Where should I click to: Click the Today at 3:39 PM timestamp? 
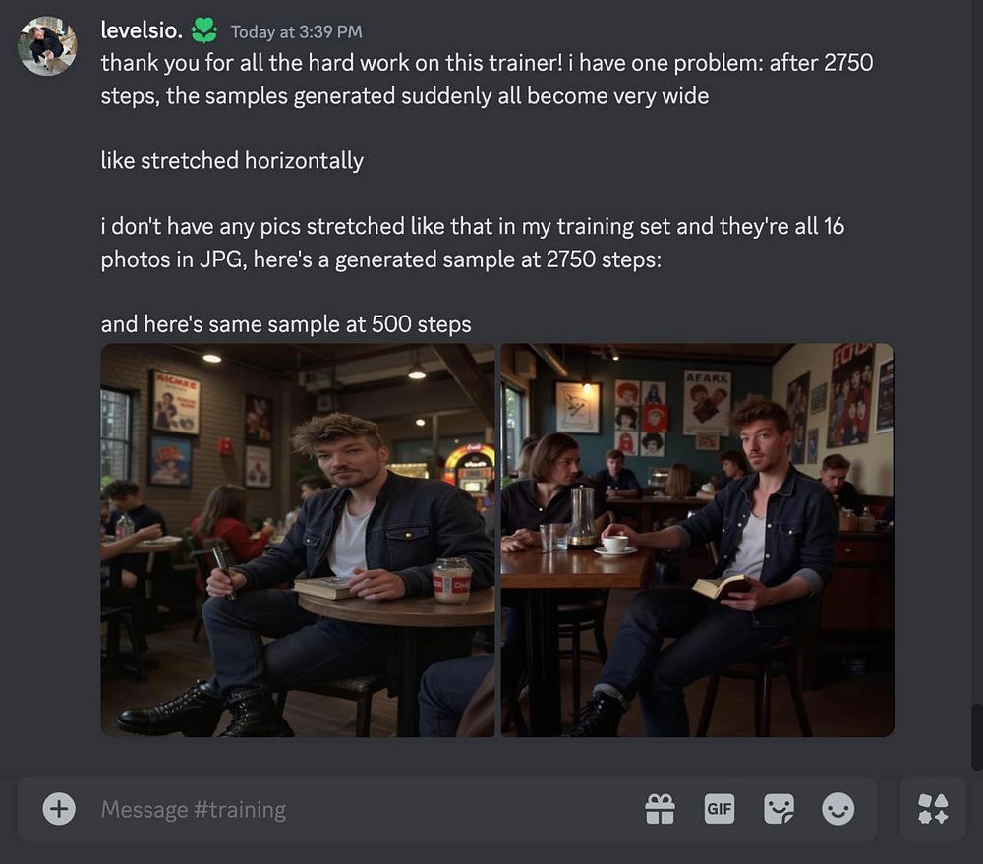(296, 32)
